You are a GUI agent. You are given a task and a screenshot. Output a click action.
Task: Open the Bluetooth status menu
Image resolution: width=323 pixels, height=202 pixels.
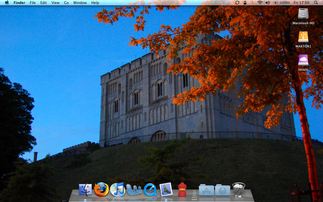tap(252, 3)
